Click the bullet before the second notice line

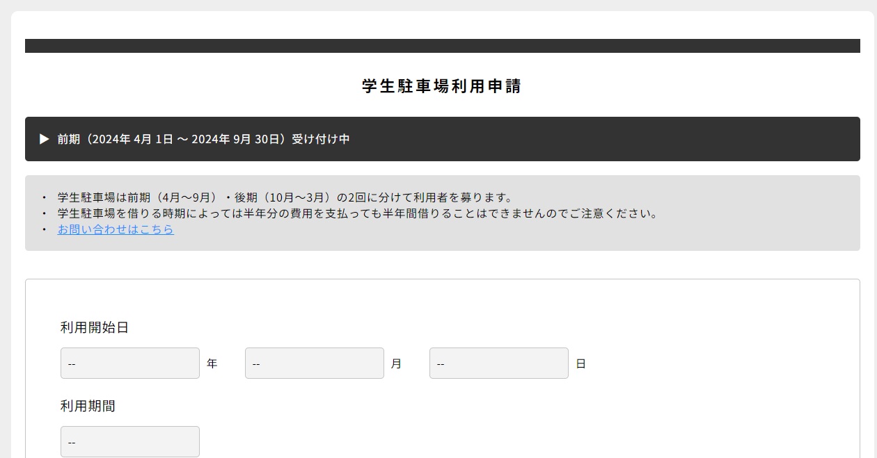(x=45, y=214)
